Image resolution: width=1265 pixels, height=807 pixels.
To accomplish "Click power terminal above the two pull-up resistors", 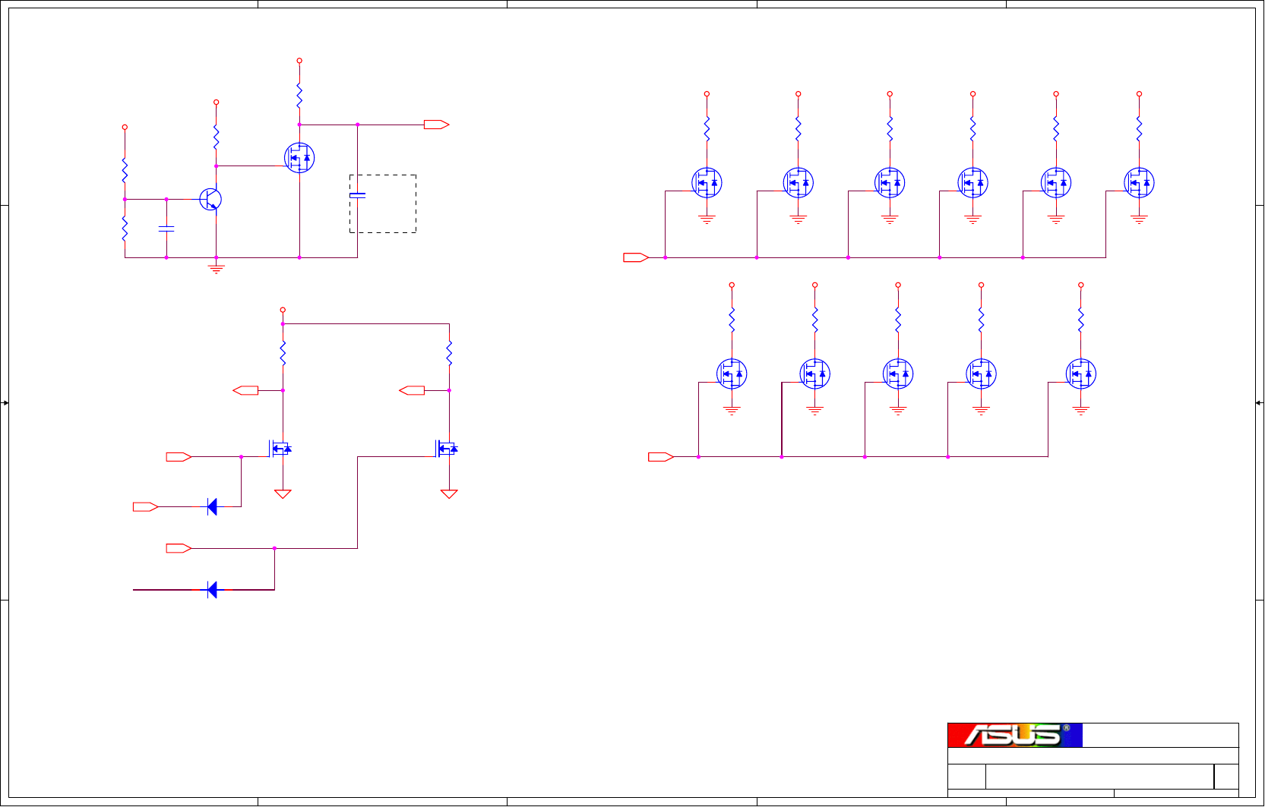I will tap(283, 310).
